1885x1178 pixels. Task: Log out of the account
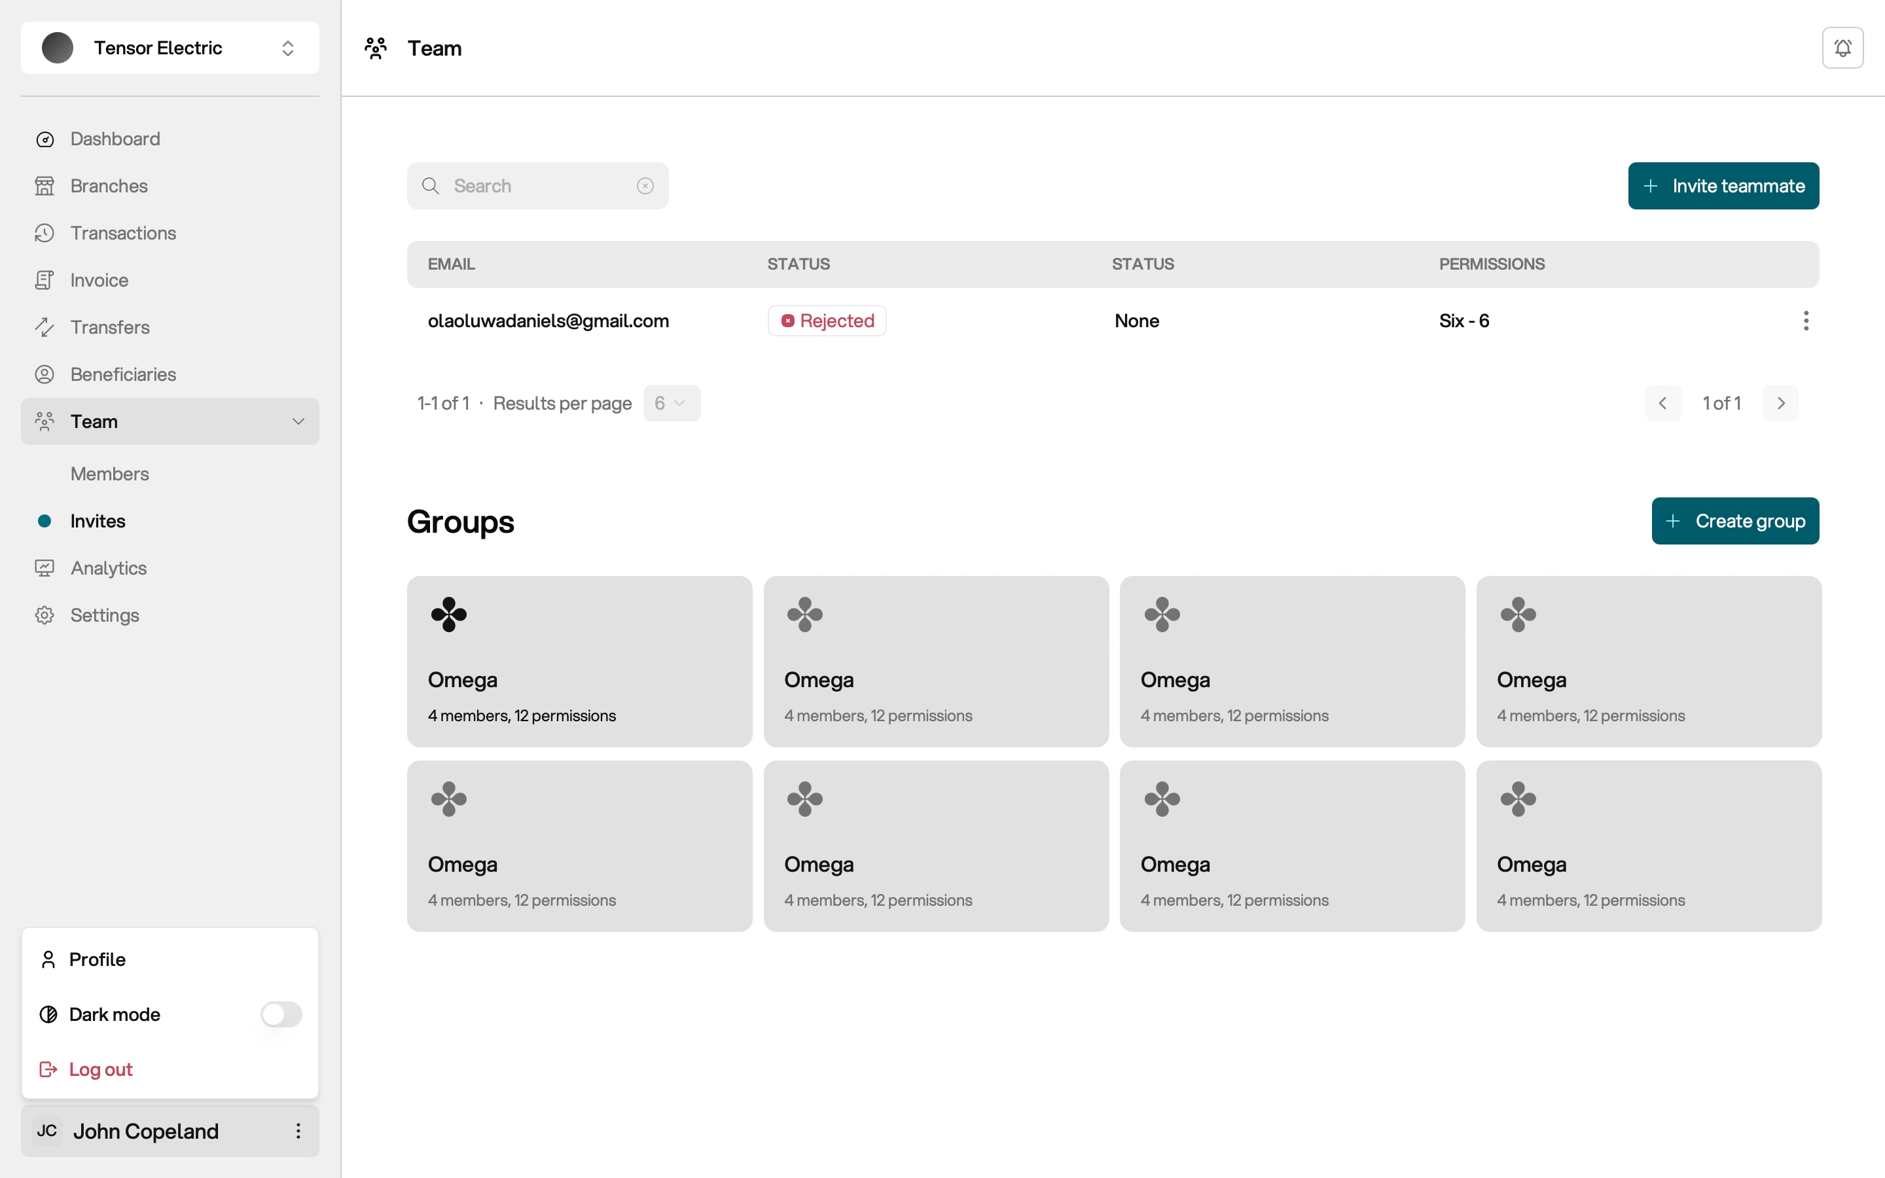click(101, 1070)
